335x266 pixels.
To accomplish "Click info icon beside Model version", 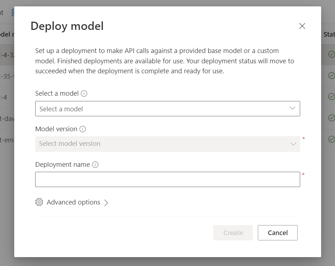I will tap(83, 129).
